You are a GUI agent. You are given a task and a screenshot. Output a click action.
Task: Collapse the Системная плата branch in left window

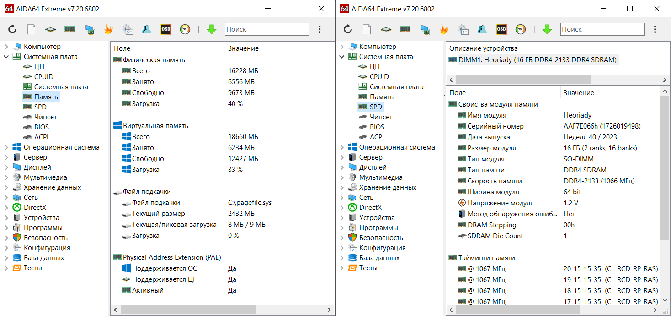tap(6, 57)
